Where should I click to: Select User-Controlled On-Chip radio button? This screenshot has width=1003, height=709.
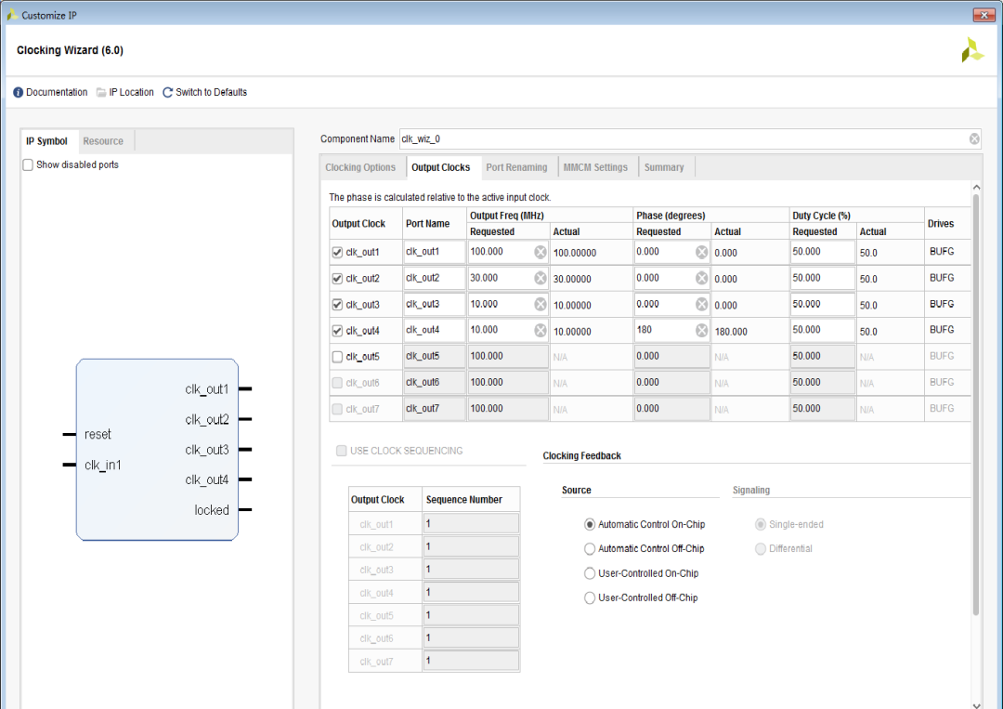coord(590,573)
